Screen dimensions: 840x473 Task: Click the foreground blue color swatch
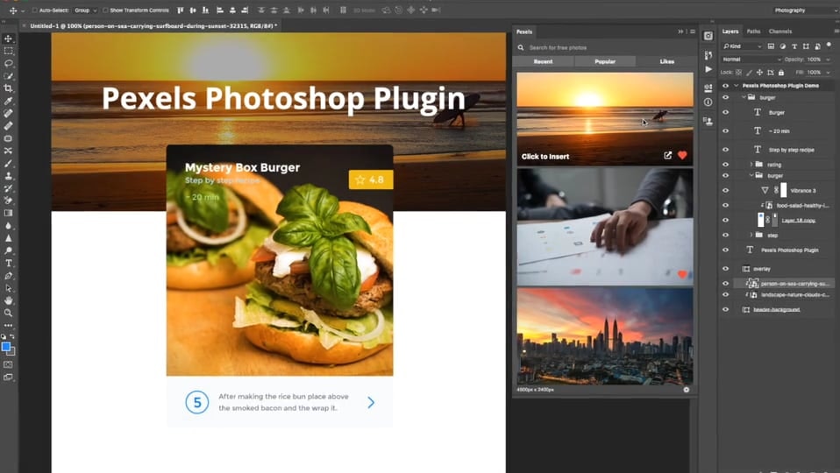tap(6, 347)
